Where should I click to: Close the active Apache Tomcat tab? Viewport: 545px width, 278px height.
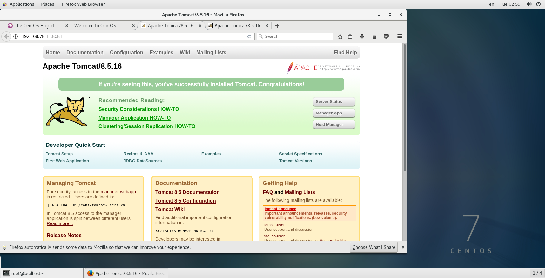(200, 26)
